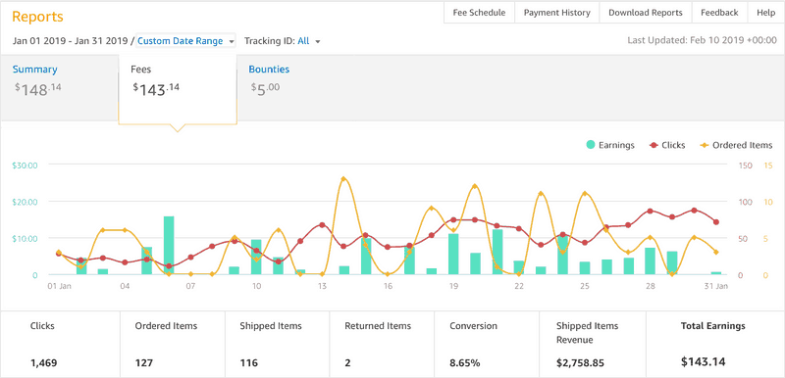View Payment History
Image resolution: width=785 pixels, height=378 pixels.
point(556,13)
